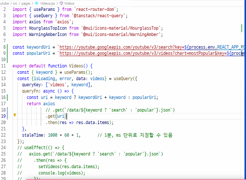This screenshot has height=180, width=246.
Task: Click '.get(uri)' call on line 19
Action: [x=56, y=116]
